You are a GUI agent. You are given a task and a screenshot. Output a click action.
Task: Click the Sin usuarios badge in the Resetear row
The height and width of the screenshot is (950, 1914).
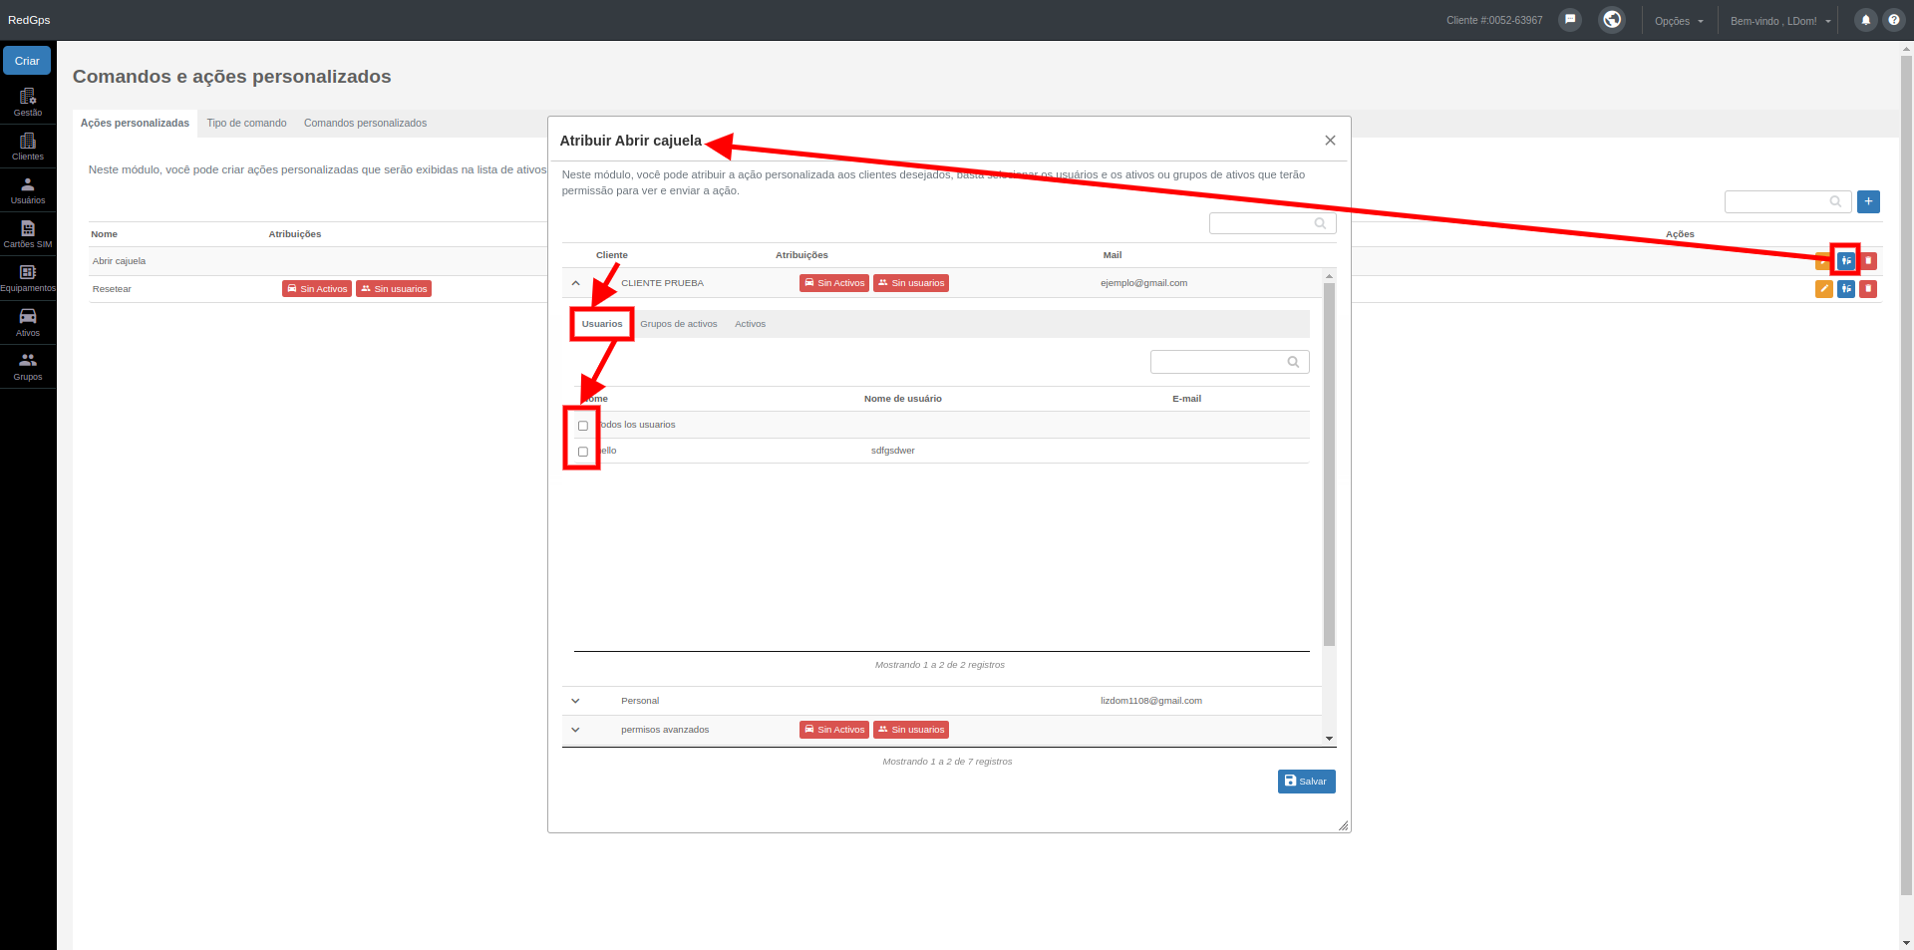pos(394,289)
